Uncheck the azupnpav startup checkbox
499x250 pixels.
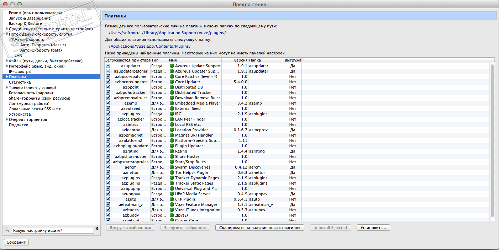click(108, 194)
